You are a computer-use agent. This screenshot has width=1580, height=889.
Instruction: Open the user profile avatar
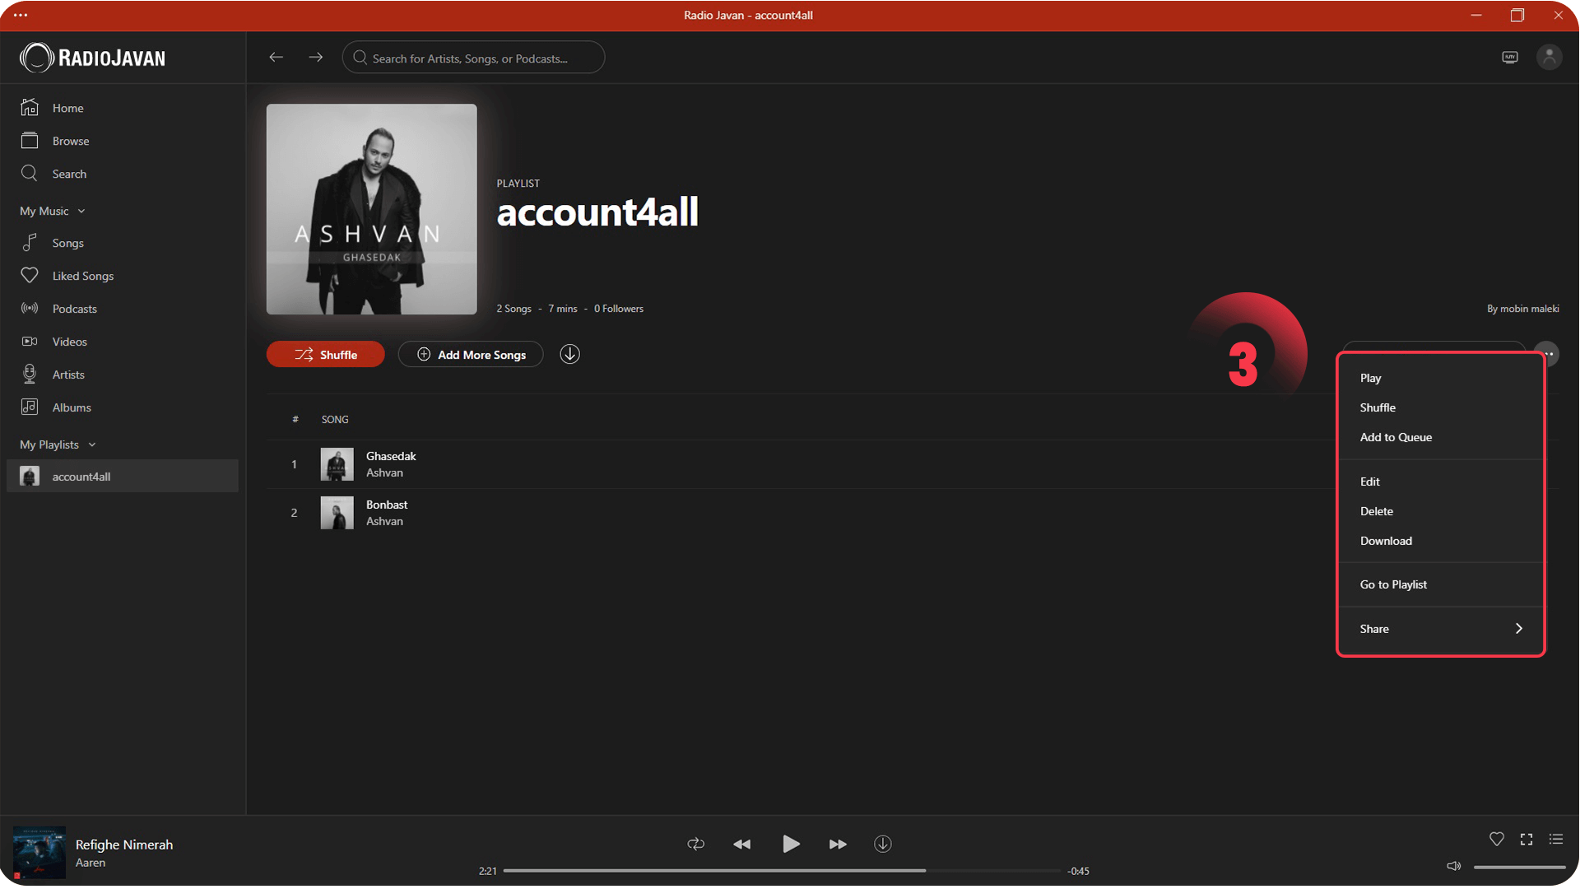click(x=1549, y=58)
